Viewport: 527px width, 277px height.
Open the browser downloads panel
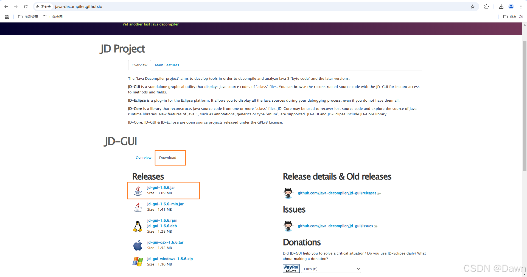click(501, 7)
